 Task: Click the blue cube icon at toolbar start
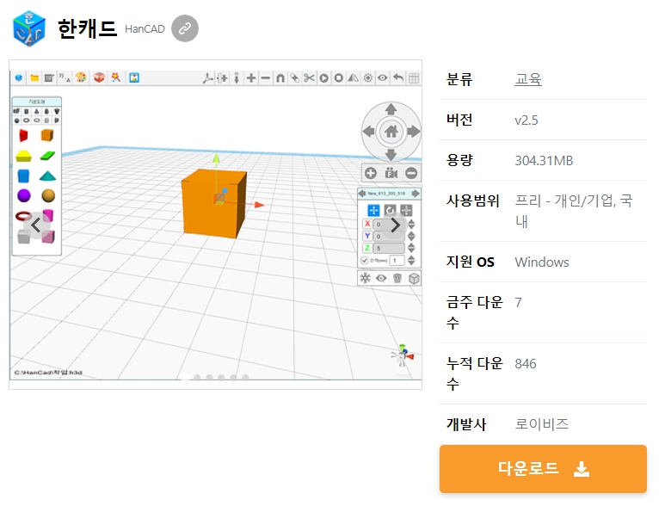(x=18, y=77)
